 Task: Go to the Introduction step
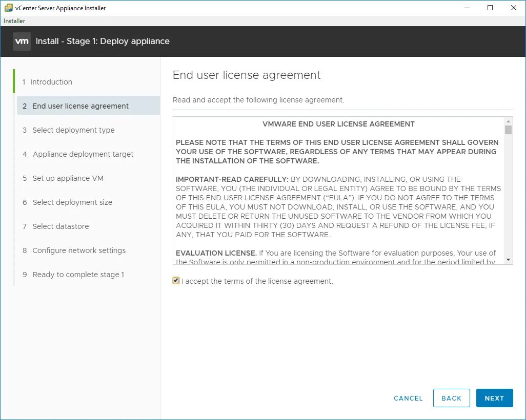coord(51,82)
